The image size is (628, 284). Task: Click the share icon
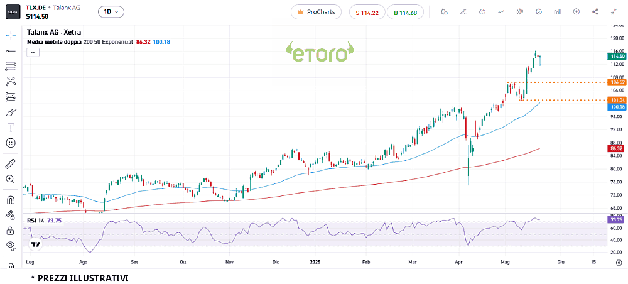tap(595, 12)
